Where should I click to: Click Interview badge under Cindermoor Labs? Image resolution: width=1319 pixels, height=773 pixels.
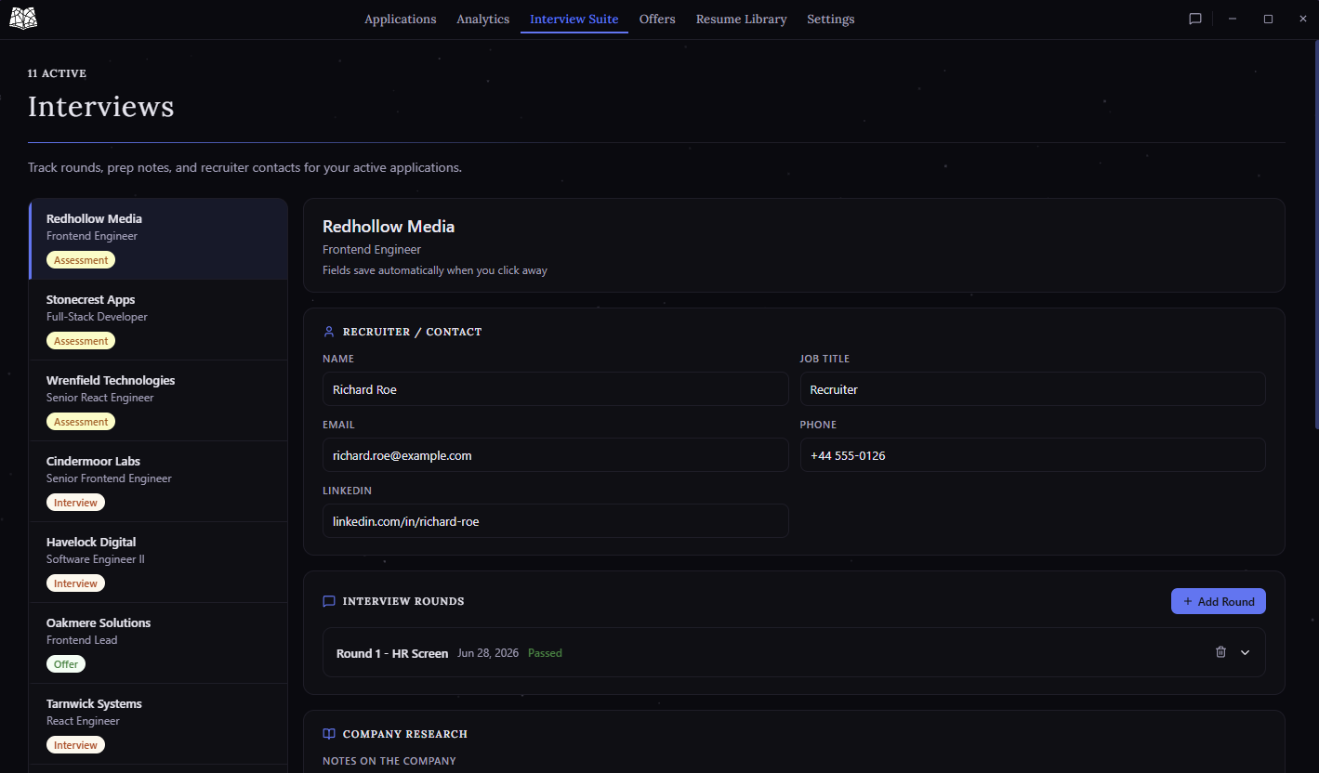75,503
